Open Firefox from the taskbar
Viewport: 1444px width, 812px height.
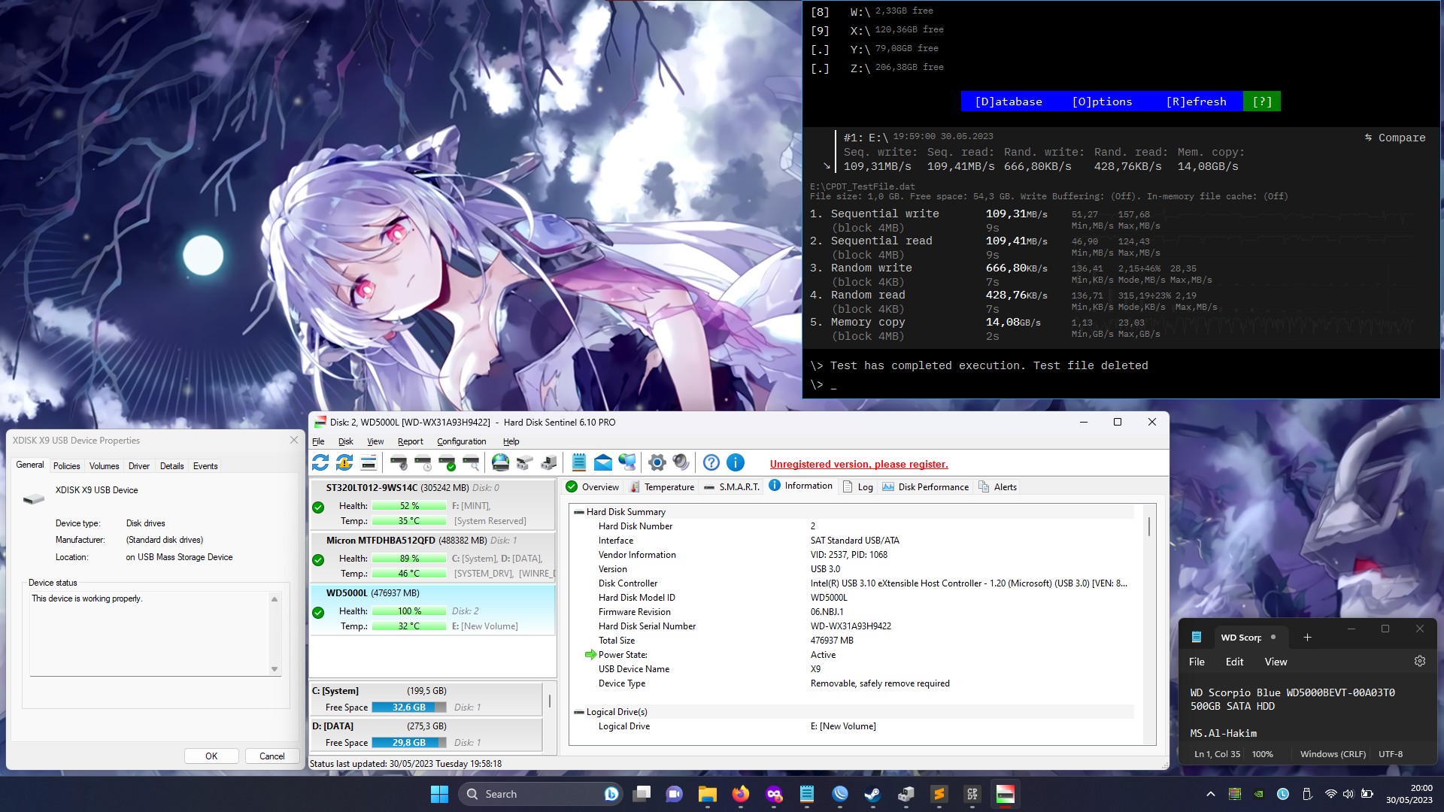741,794
